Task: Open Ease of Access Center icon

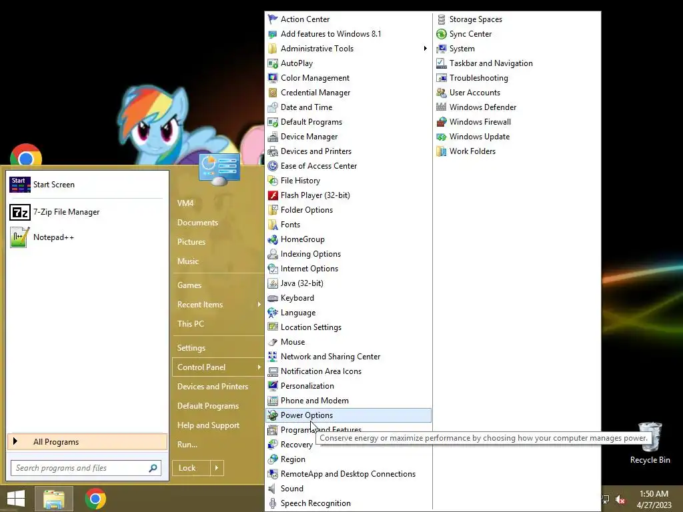Action: click(x=273, y=166)
